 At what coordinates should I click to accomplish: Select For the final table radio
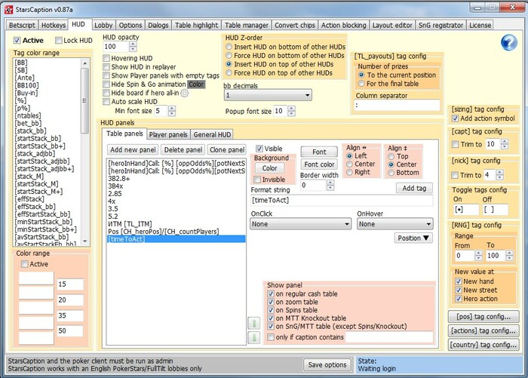361,84
